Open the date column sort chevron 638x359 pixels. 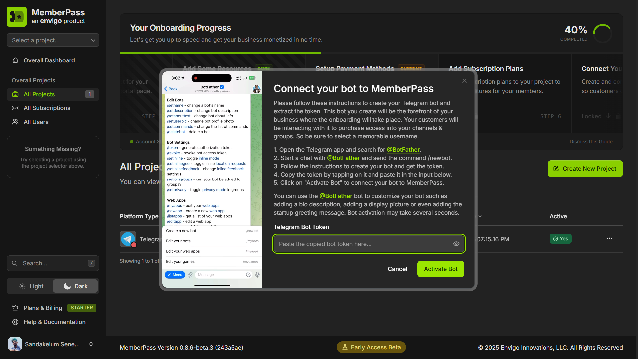[480, 216]
